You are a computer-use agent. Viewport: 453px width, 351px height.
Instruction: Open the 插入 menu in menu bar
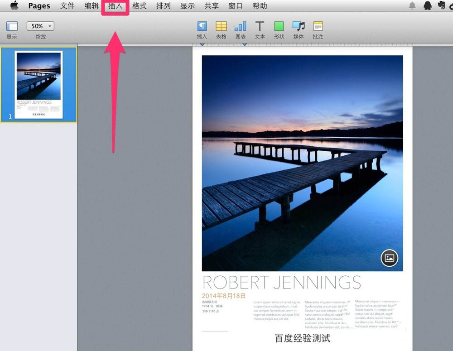click(x=116, y=6)
